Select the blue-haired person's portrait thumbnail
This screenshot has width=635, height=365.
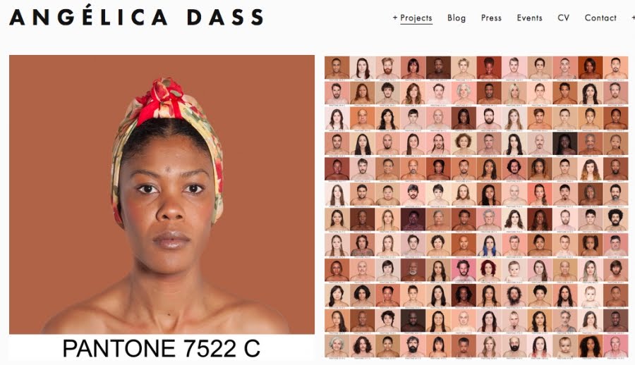click(489, 245)
